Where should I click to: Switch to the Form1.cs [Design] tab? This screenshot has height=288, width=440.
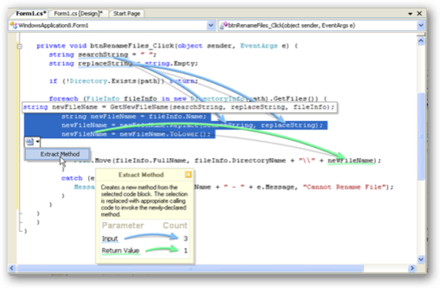[76, 13]
